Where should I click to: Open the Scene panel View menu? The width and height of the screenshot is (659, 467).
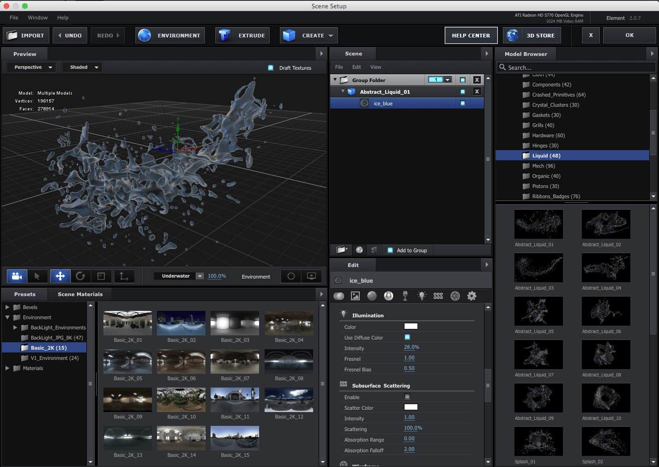point(376,67)
